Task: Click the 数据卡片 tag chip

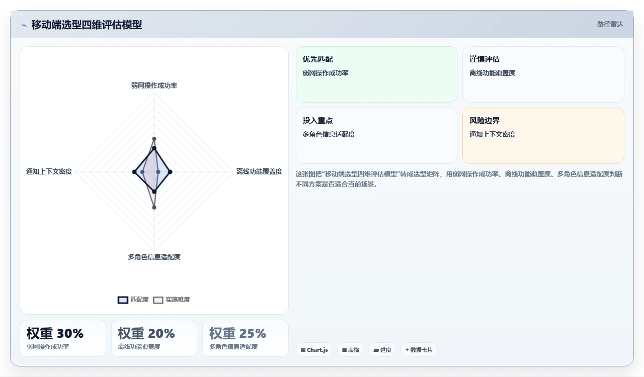Action: tap(419, 350)
